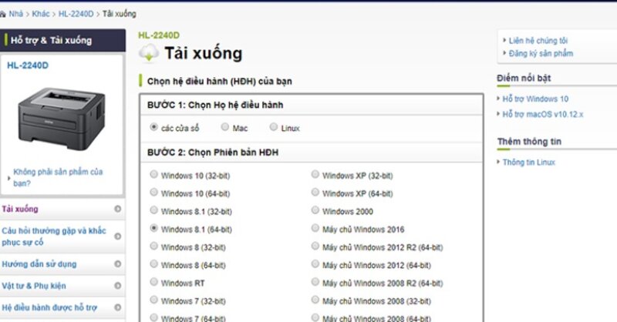
Task: Click the cloud download icon
Action: [149, 52]
